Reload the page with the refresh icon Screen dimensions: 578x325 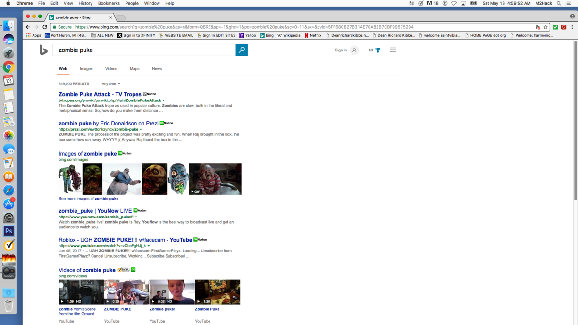(45, 27)
